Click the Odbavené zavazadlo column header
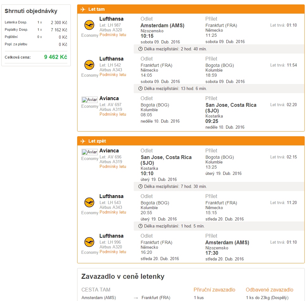This screenshot has width=306, height=301. point(269,290)
